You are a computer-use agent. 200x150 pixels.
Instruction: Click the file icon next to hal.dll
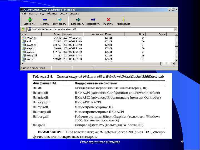[23, 41]
